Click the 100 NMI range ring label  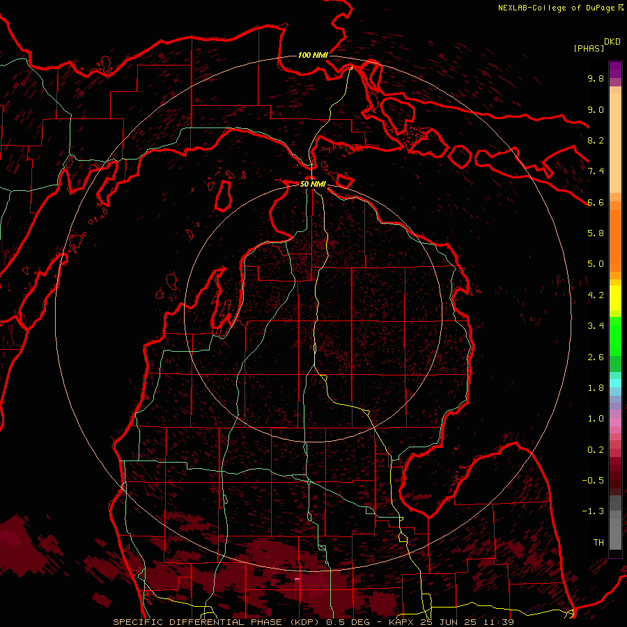click(x=313, y=55)
